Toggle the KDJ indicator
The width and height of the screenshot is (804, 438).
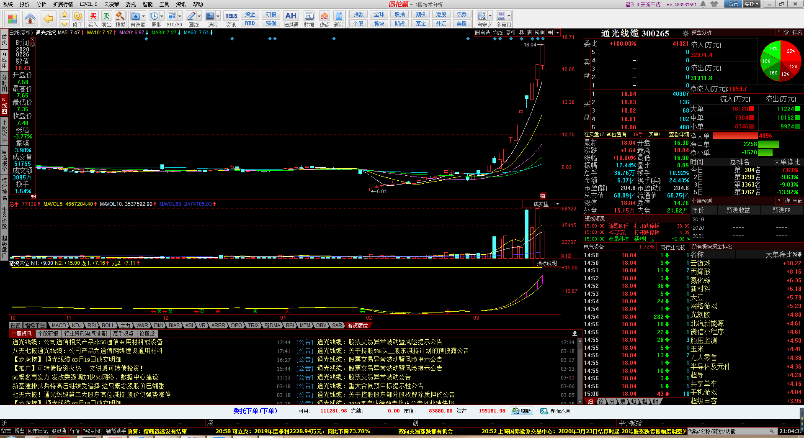point(77,325)
